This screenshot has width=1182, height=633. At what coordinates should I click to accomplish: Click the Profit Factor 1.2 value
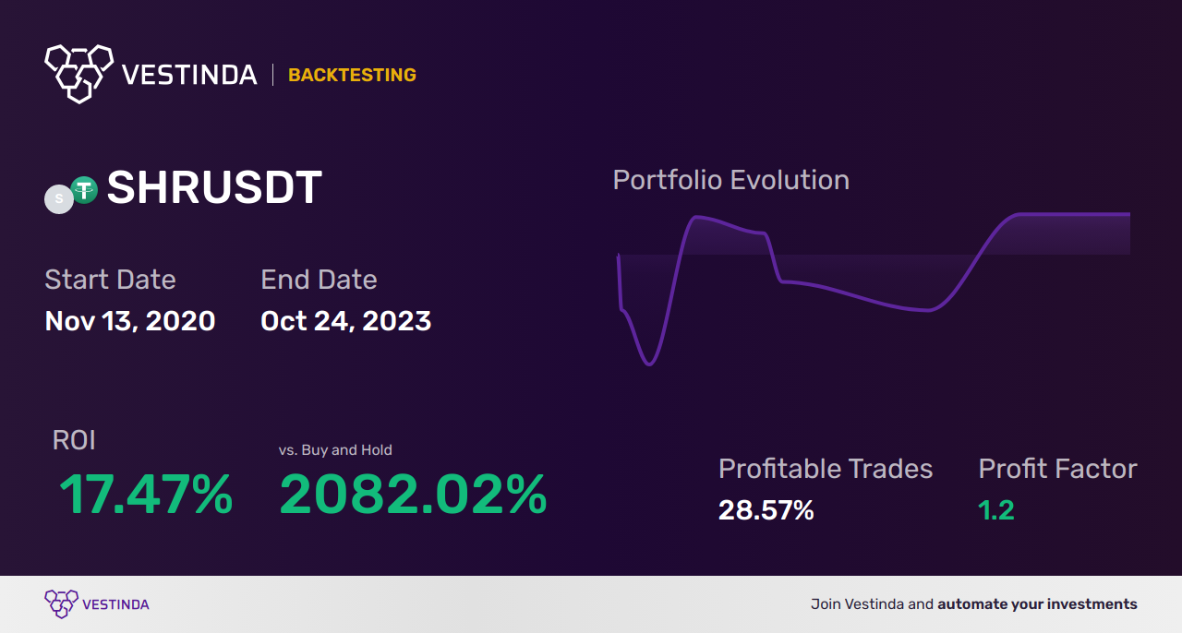[996, 510]
